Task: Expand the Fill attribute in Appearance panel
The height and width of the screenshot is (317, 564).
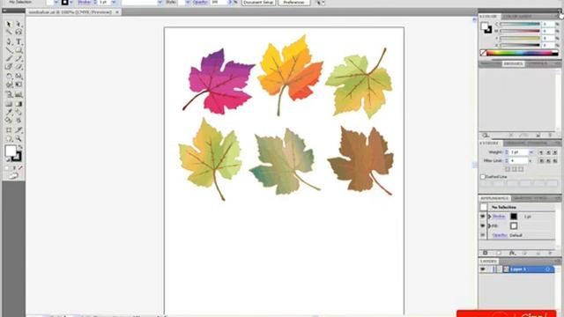Action: [489, 225]
